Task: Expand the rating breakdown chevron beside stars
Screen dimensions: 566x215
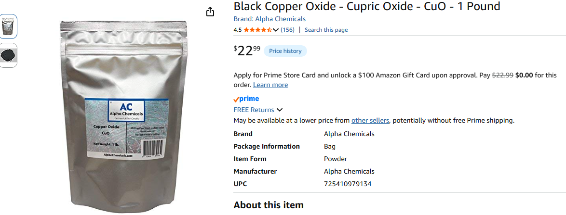Action: 276,30
